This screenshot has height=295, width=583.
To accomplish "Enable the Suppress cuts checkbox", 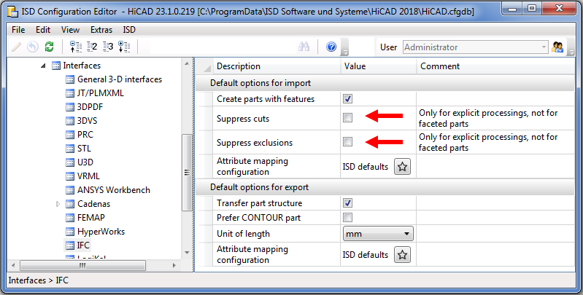I will pos(348,117).
